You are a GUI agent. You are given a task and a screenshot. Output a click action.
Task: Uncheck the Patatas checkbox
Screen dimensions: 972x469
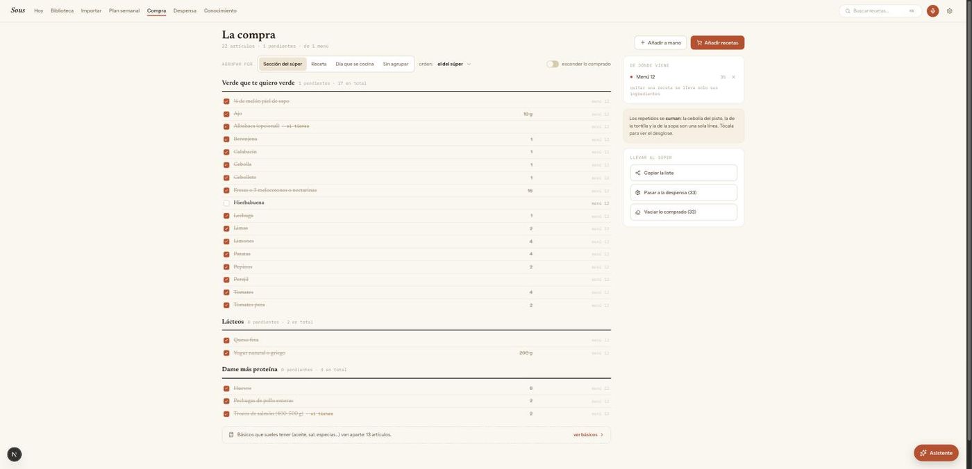point(226,255)
